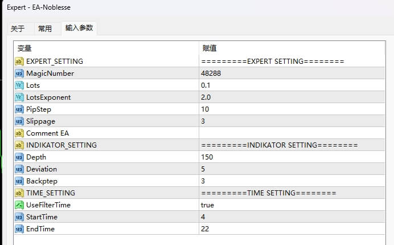Select the 输入参数 tab

point(79,28)
